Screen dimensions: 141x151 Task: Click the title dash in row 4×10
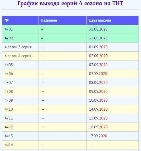(x=43, y=109)
